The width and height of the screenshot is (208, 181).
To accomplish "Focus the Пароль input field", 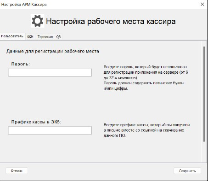I will 50,72.
